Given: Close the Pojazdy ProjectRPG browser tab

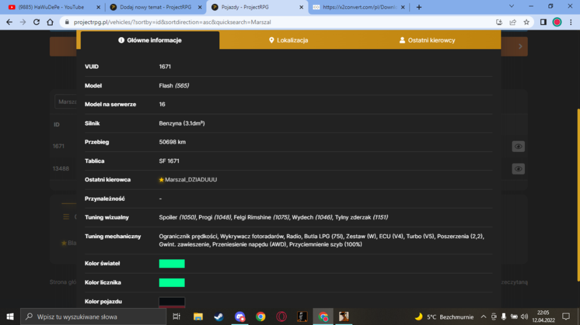Looking at the screenshot, I should point(301,7).
